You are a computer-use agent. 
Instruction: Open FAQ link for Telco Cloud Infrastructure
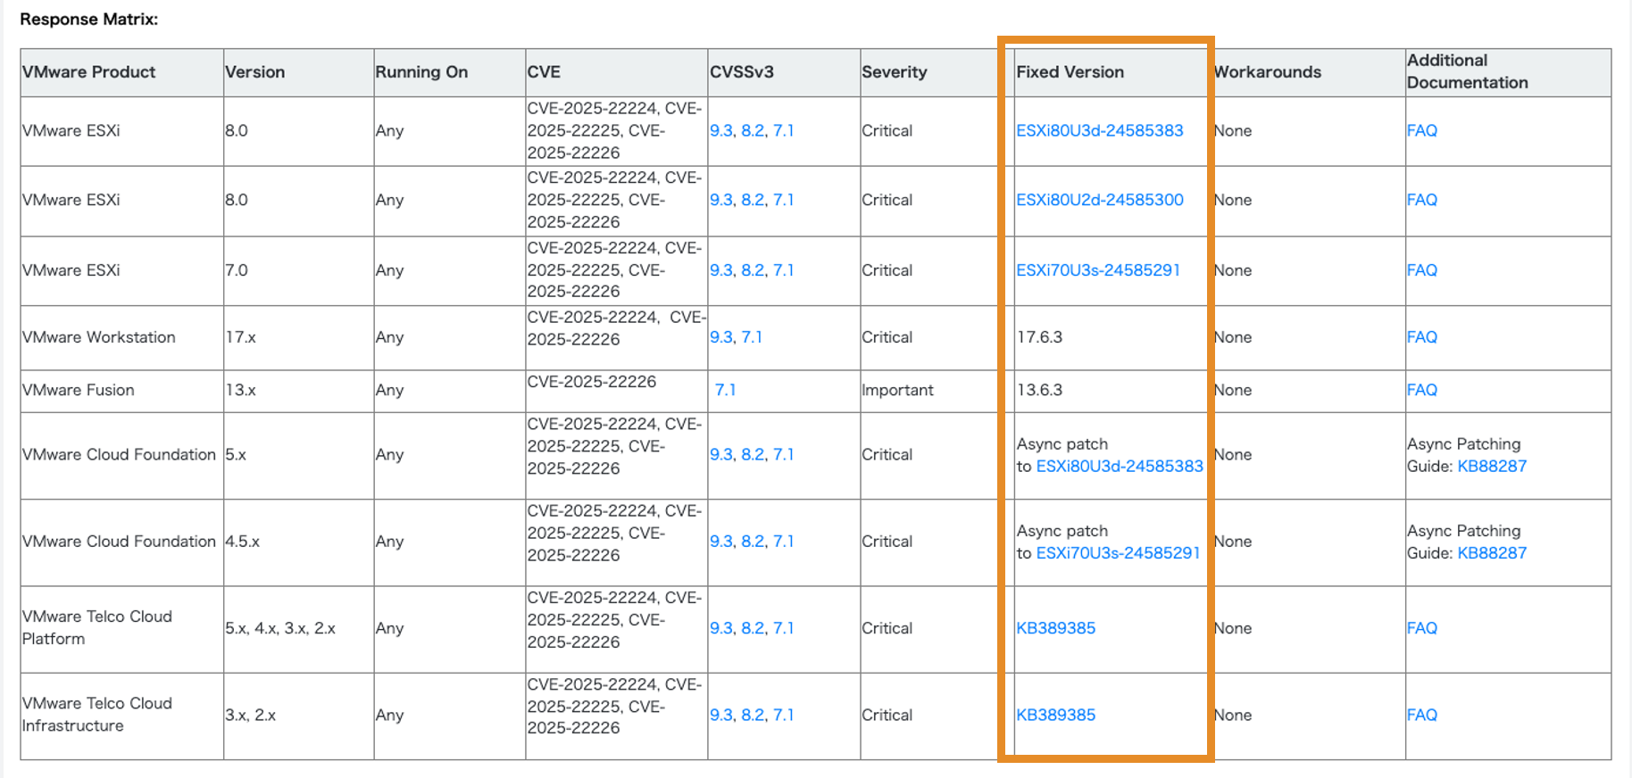pos(1421,715)
